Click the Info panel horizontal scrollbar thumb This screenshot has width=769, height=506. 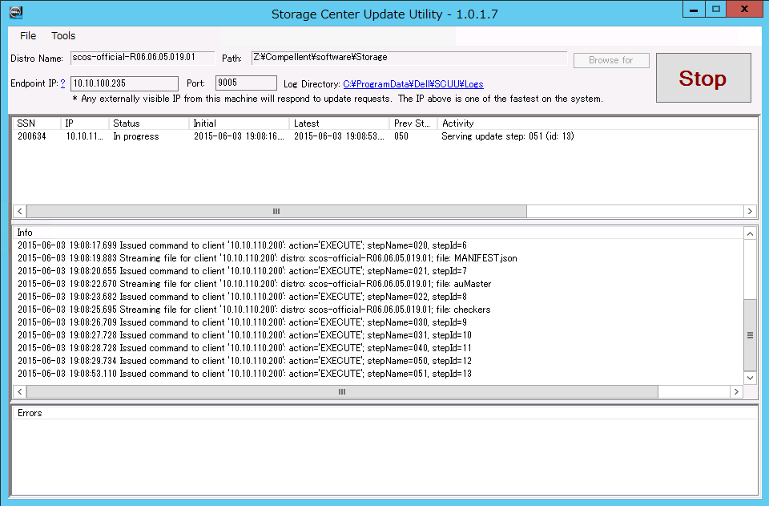click(342, 391)
